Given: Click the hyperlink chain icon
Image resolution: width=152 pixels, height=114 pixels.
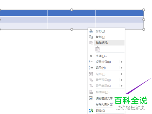Looking at the screenshot, I should pyautogui.click(x=91, y=92).
